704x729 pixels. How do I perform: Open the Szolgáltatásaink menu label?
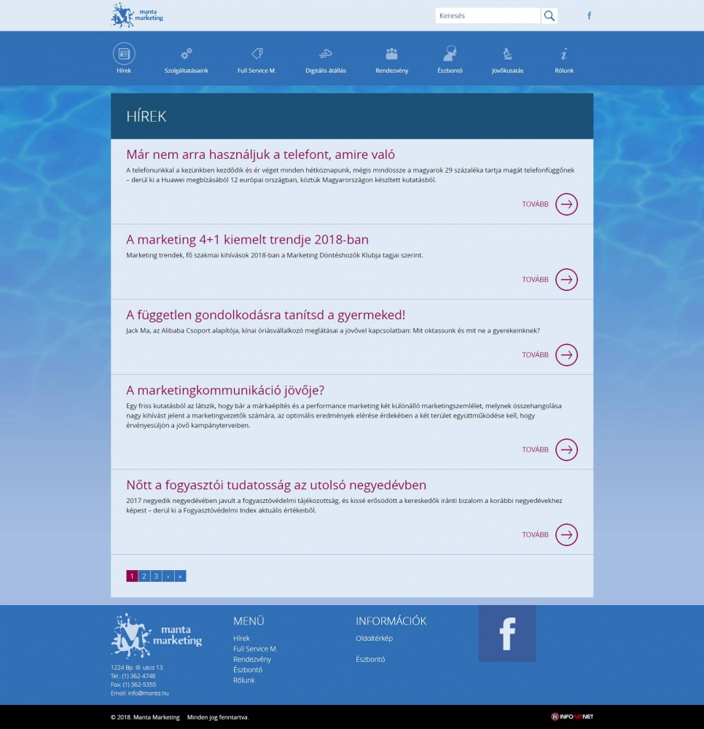(x=187, y=71)
